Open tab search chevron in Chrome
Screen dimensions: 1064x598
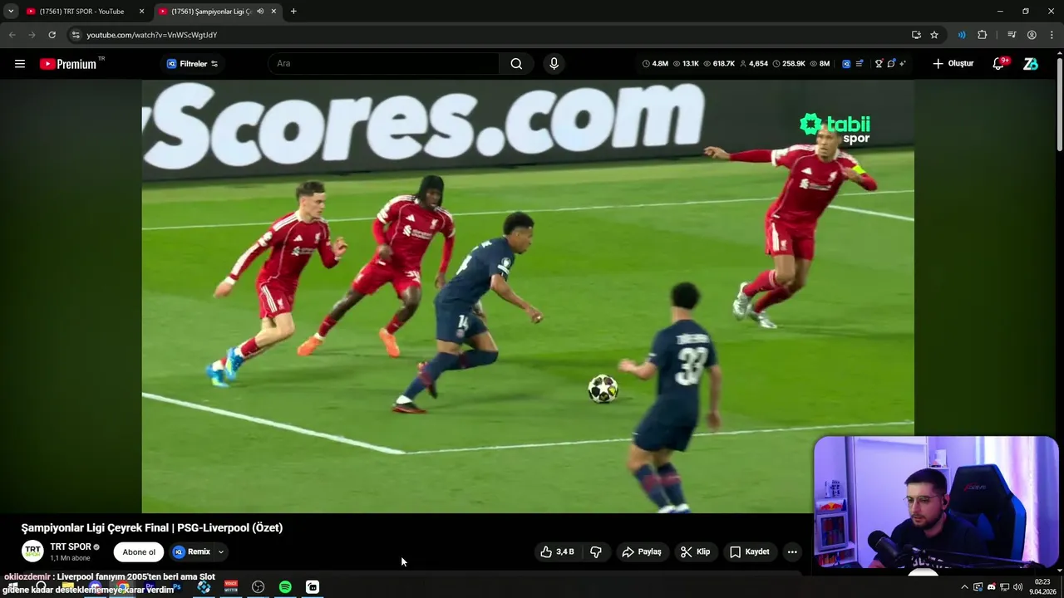(11, 12)
